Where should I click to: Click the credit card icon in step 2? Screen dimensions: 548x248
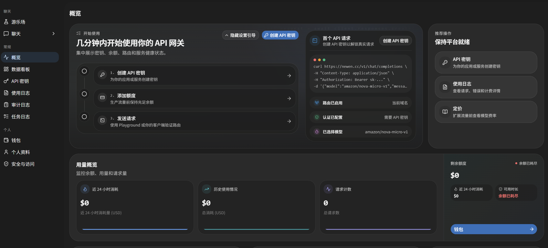102,97
